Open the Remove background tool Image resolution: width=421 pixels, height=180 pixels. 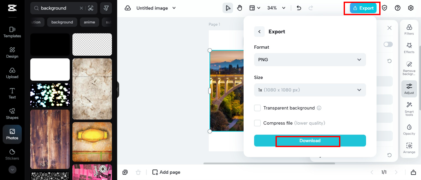click(x=409, y=68)
